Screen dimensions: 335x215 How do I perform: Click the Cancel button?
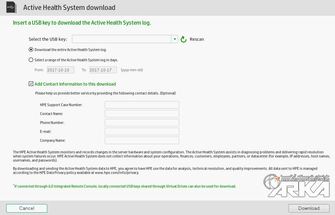(x=26, y=208)
